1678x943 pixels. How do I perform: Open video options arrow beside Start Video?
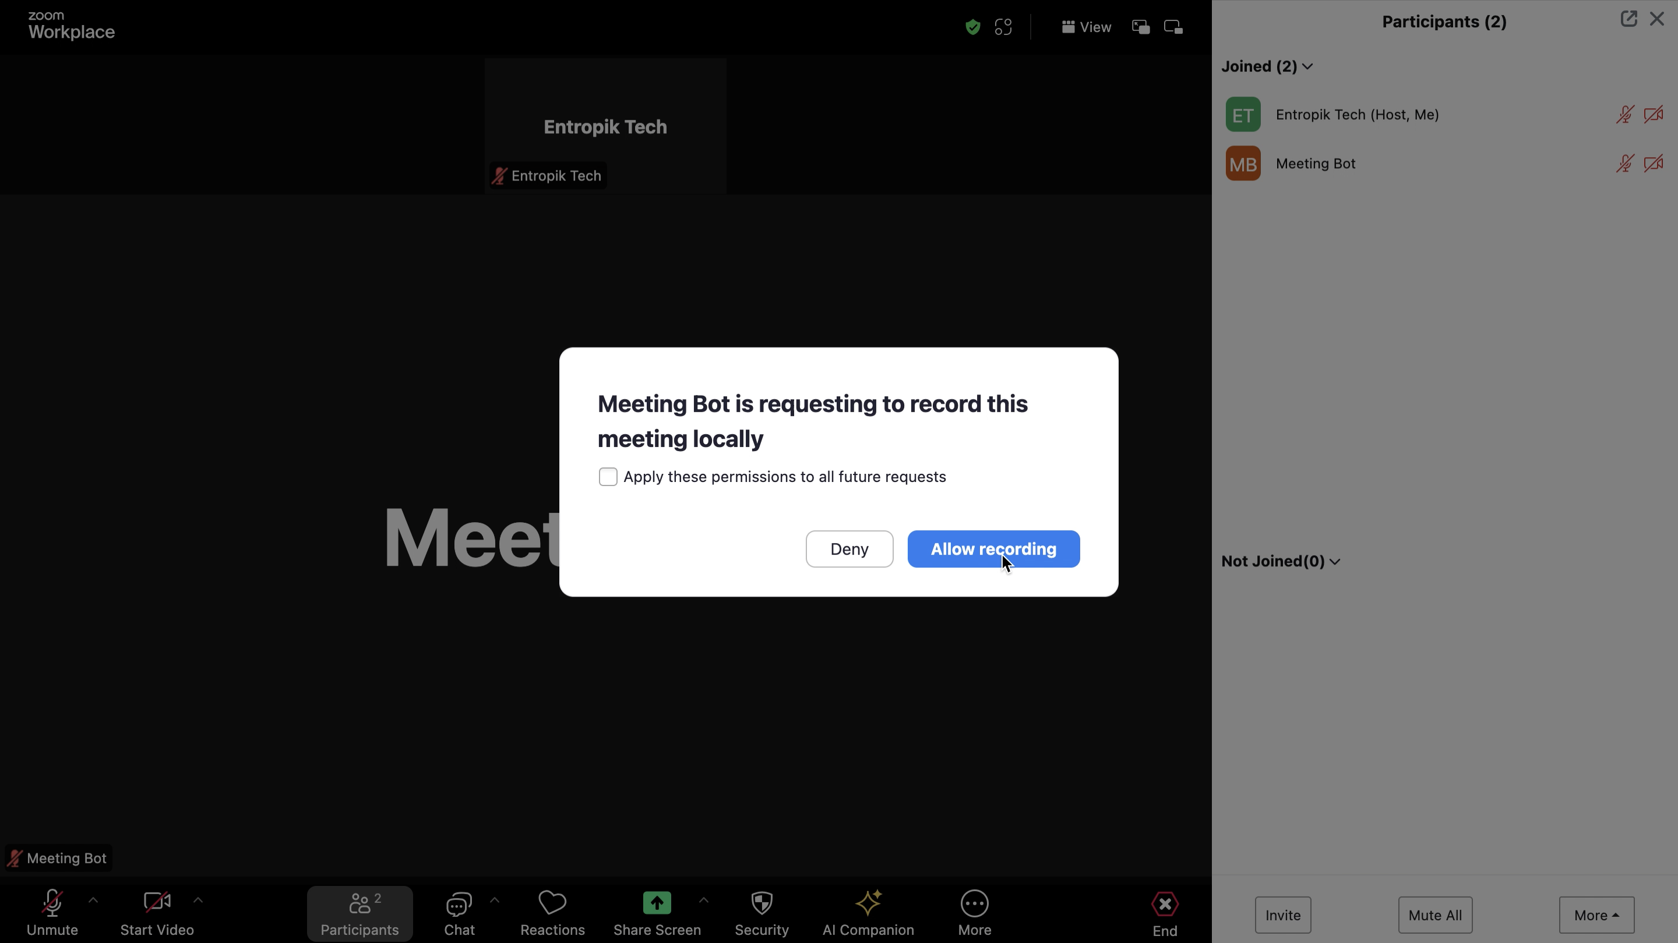click(198, 901)
